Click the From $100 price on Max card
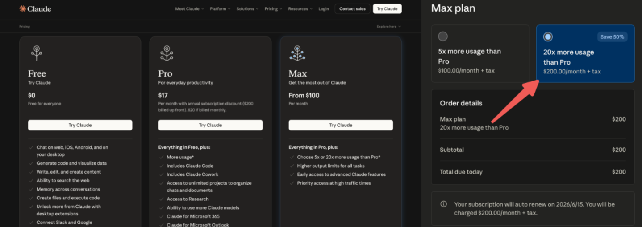The image size is (642, 227). coord(304,95)
